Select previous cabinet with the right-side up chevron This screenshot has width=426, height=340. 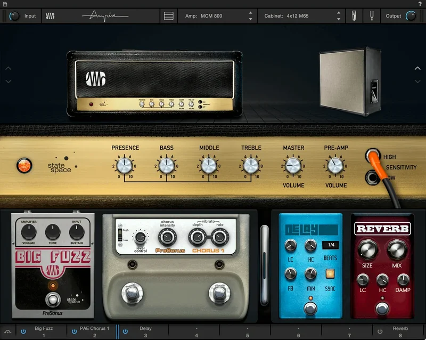click(x=417, y=68)
